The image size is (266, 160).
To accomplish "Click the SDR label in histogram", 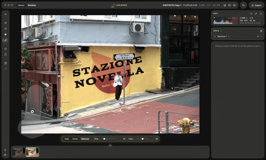I will (229, 18).
